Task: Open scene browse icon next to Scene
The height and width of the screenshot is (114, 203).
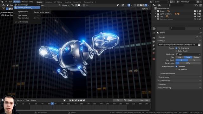Action: (x=152, y=2)
